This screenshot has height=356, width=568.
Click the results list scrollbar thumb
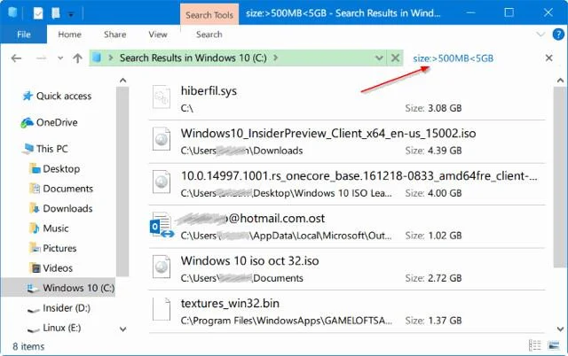560,177
